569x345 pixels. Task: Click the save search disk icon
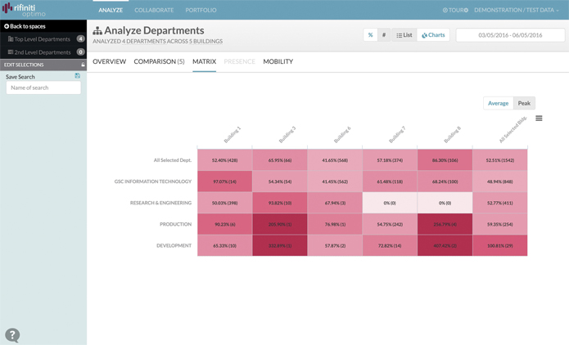77,76
